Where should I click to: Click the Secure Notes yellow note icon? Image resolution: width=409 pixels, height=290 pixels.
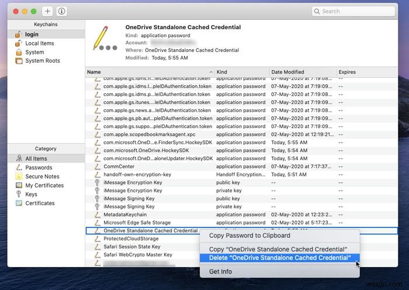click(19, 176)
